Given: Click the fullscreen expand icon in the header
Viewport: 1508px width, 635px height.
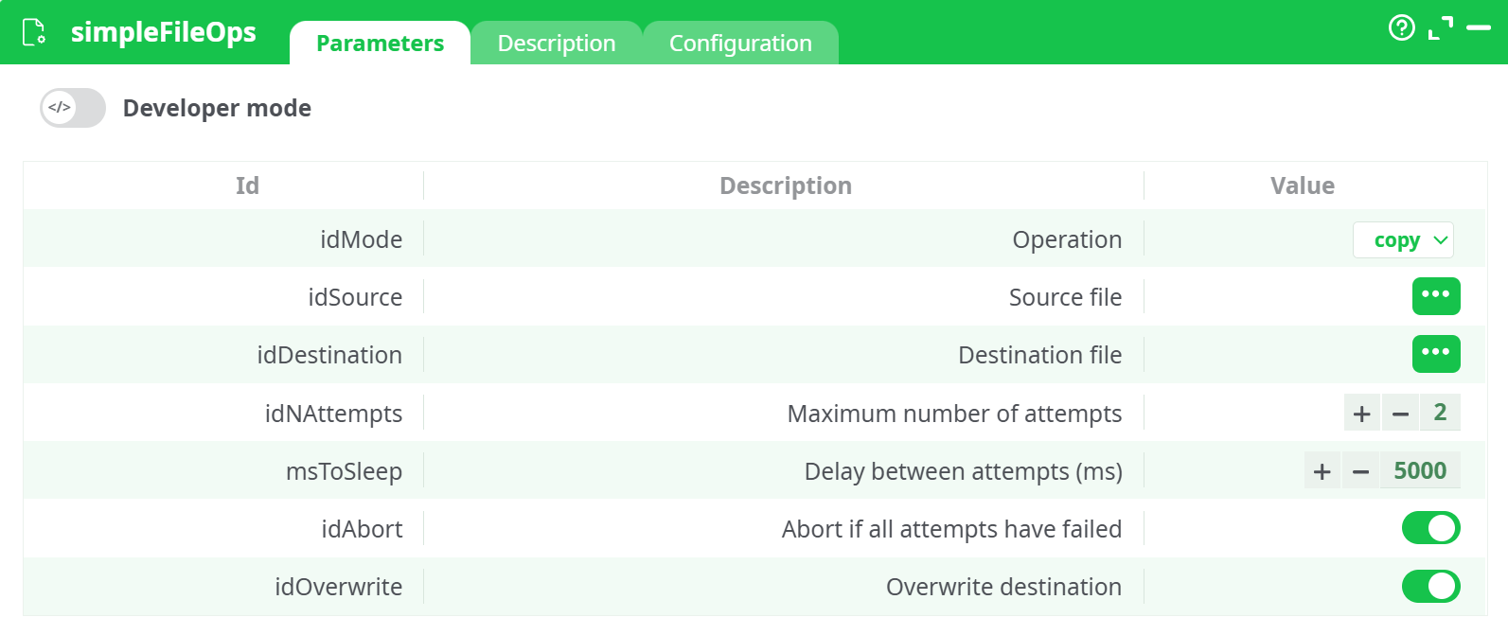Looking at the screenshot, I should 1440,28.
